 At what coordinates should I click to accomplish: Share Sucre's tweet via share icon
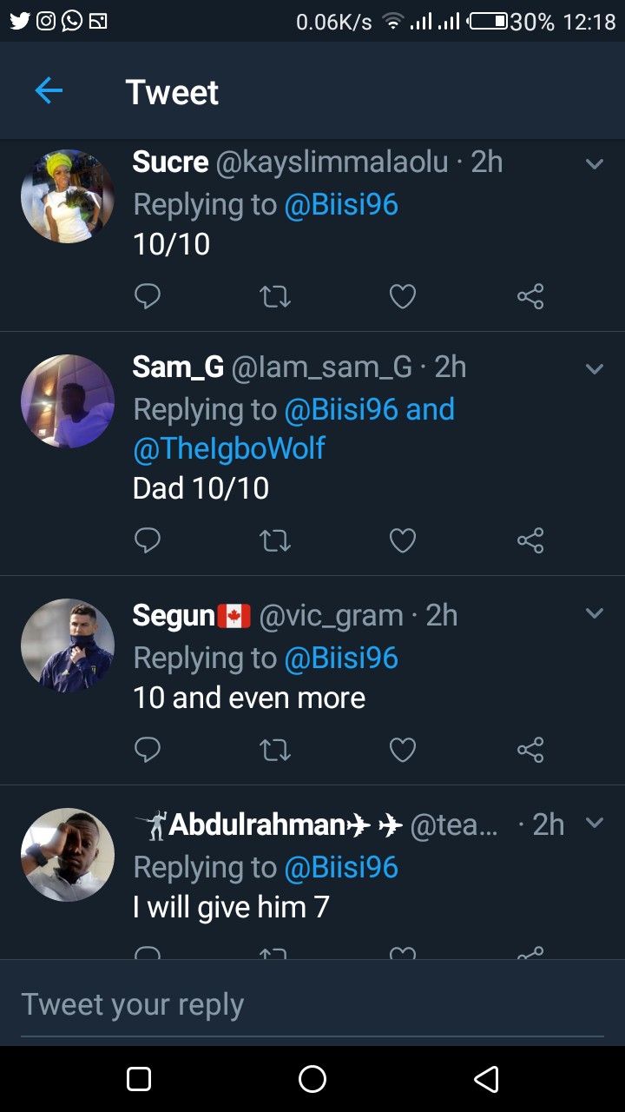[x=530, y=297]
